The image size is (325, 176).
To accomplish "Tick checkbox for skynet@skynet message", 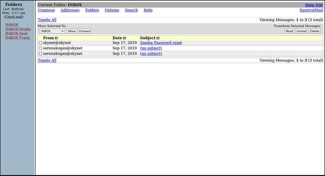I will [41, 43].
